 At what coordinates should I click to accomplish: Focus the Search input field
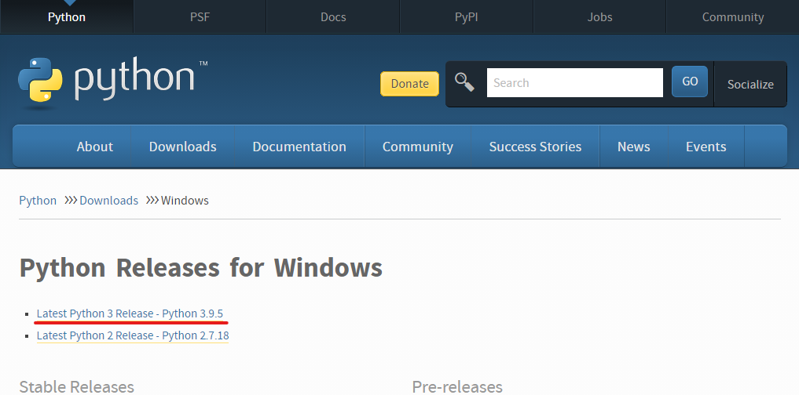pyautogui.click(x=575, y=82)
